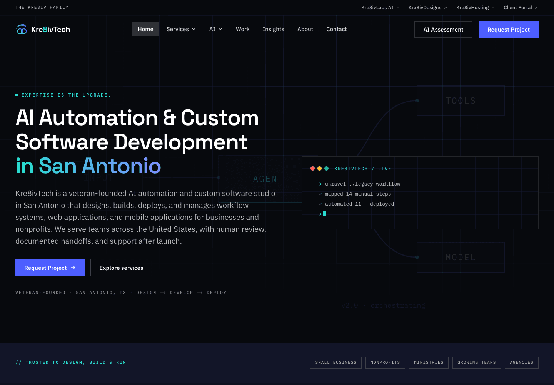Viewport: 554px width, 385px height.
Task: Click the 'unravel ./legacy-workflow' terminal line
Action: tap(362, 184)
